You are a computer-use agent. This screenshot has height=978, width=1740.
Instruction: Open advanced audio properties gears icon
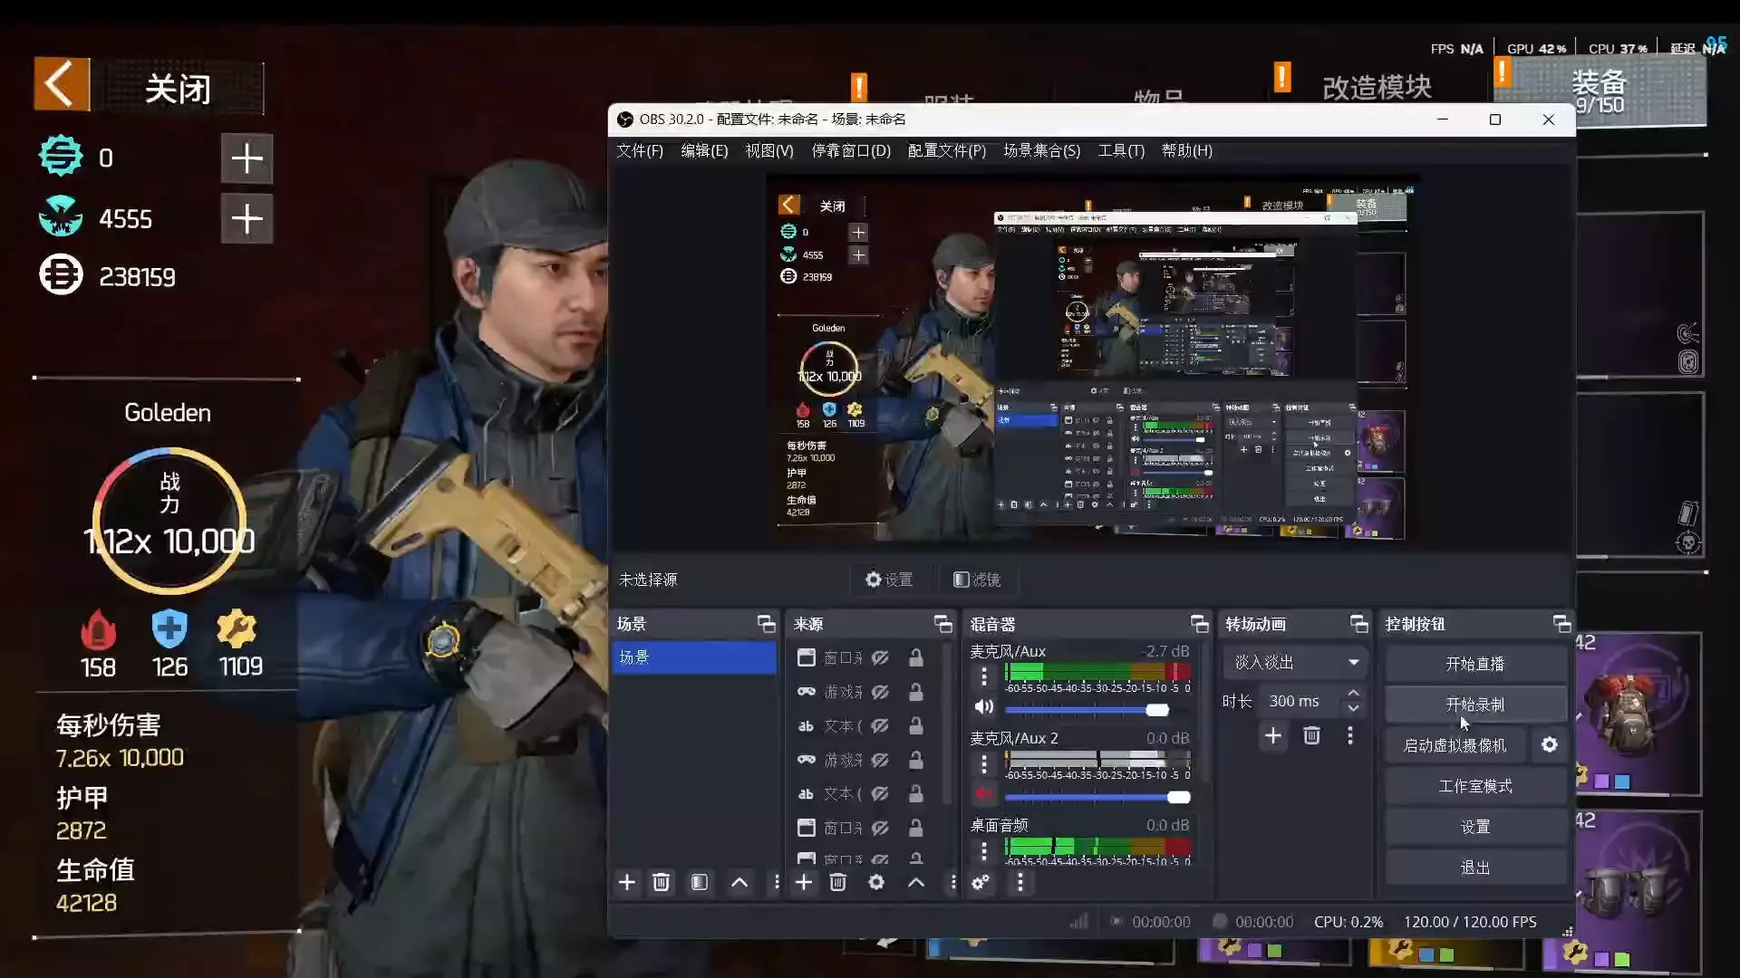[981, 883]
